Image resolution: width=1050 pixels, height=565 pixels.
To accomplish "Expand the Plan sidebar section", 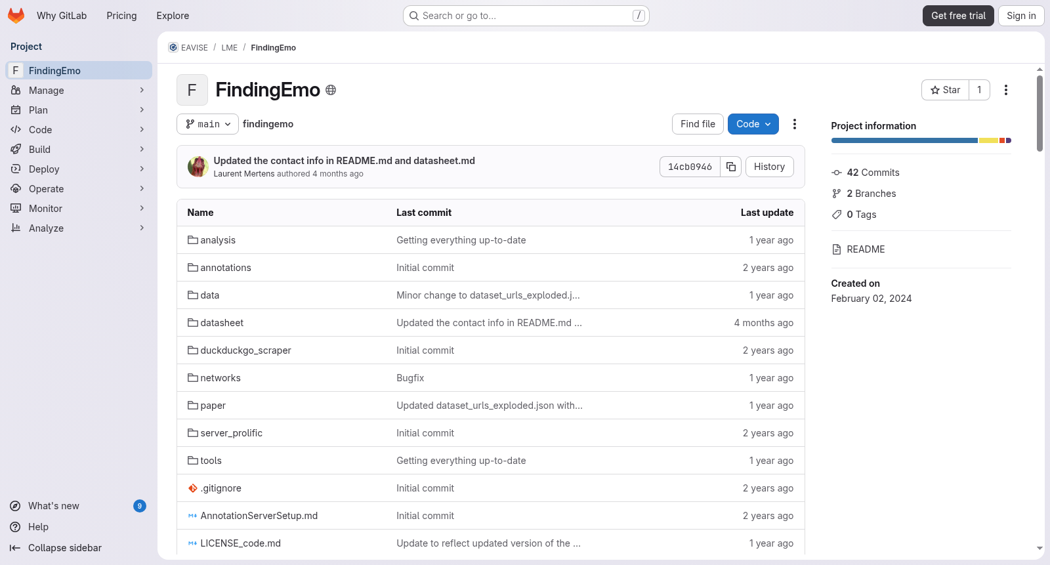I will pos(79,110).
